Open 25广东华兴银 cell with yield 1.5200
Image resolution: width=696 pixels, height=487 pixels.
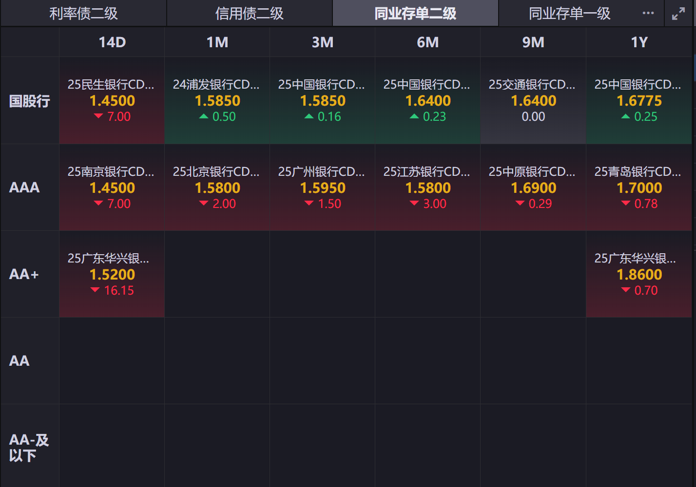click(112, 274)
